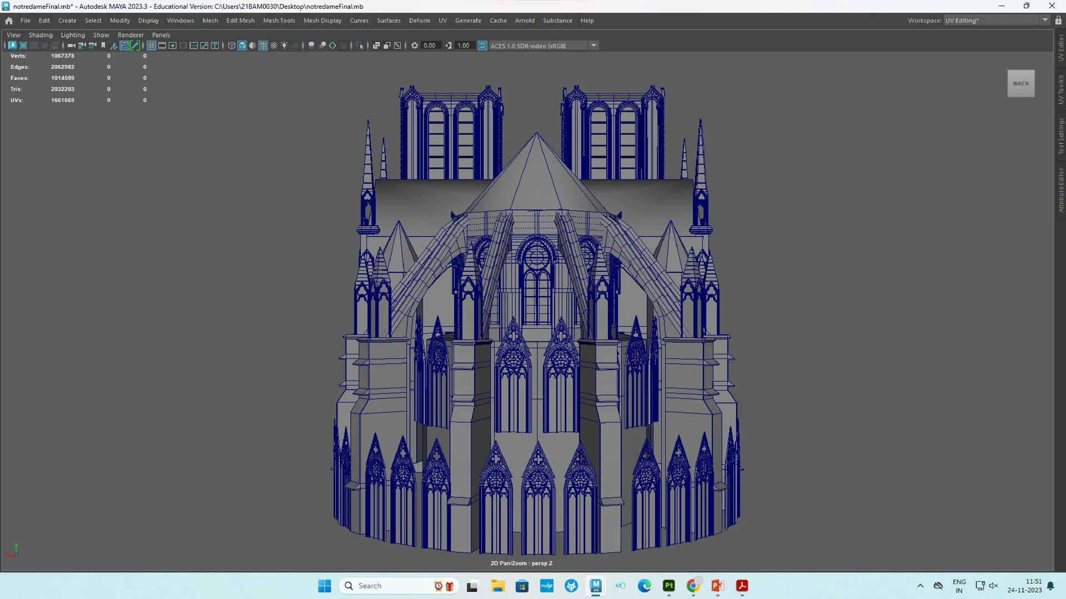
Task: Open the Renderer menu
Action: point(131,35)
